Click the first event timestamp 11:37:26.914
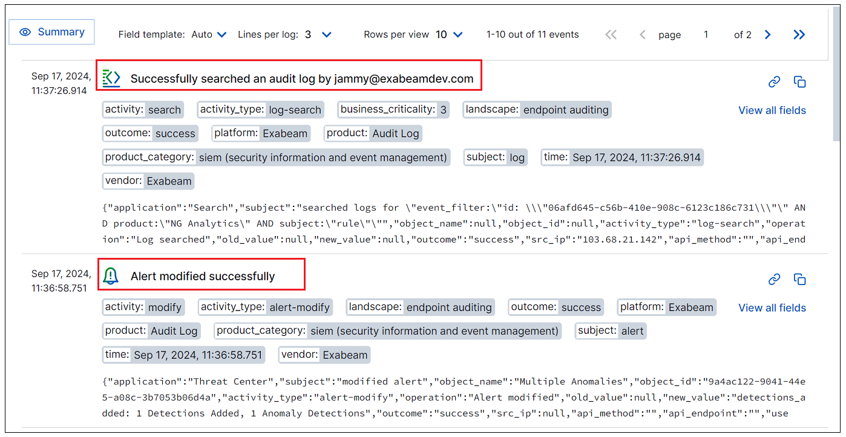The image size is (846, 437). coord(61,84)
